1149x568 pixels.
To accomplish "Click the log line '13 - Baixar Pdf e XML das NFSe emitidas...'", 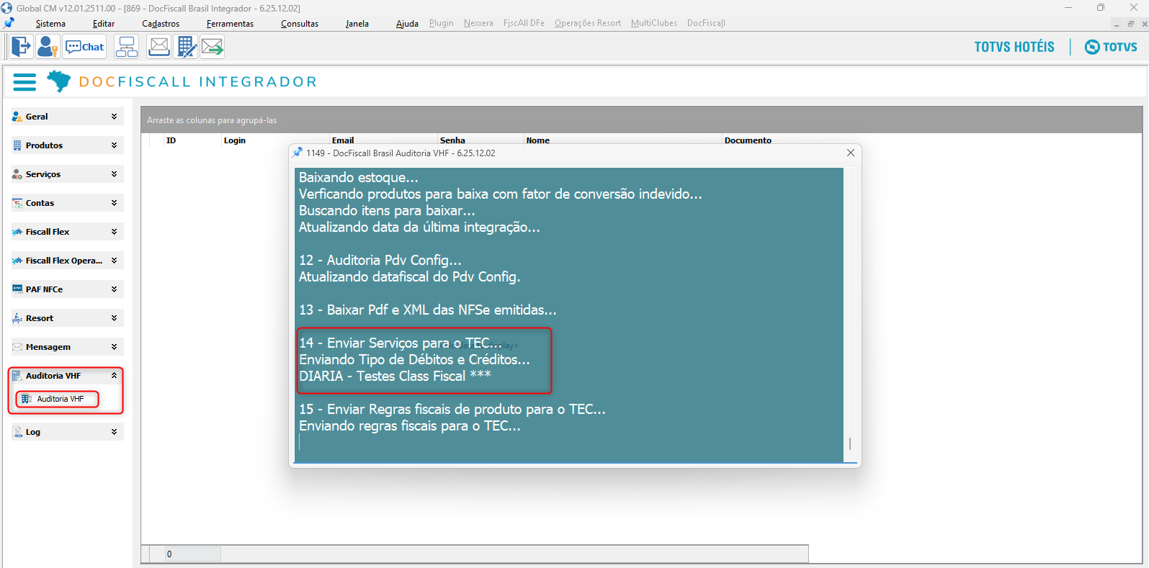I will [x=428, y=310].
